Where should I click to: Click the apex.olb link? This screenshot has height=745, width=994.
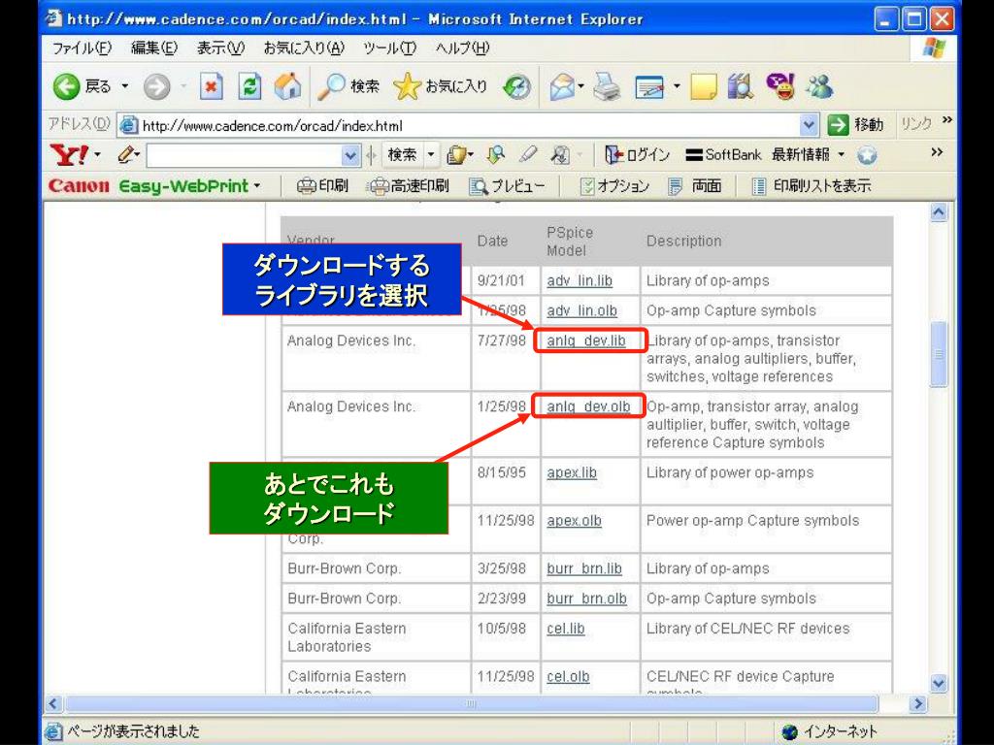575,521
